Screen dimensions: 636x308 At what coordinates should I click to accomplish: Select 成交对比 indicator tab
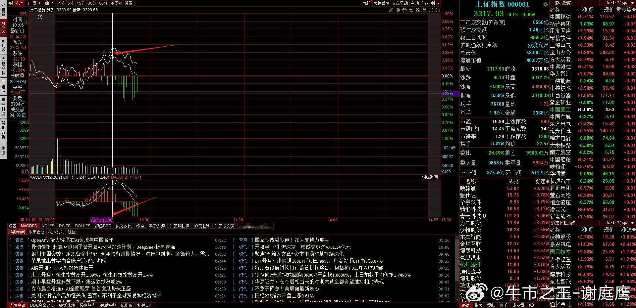click(x=124, y=226)
